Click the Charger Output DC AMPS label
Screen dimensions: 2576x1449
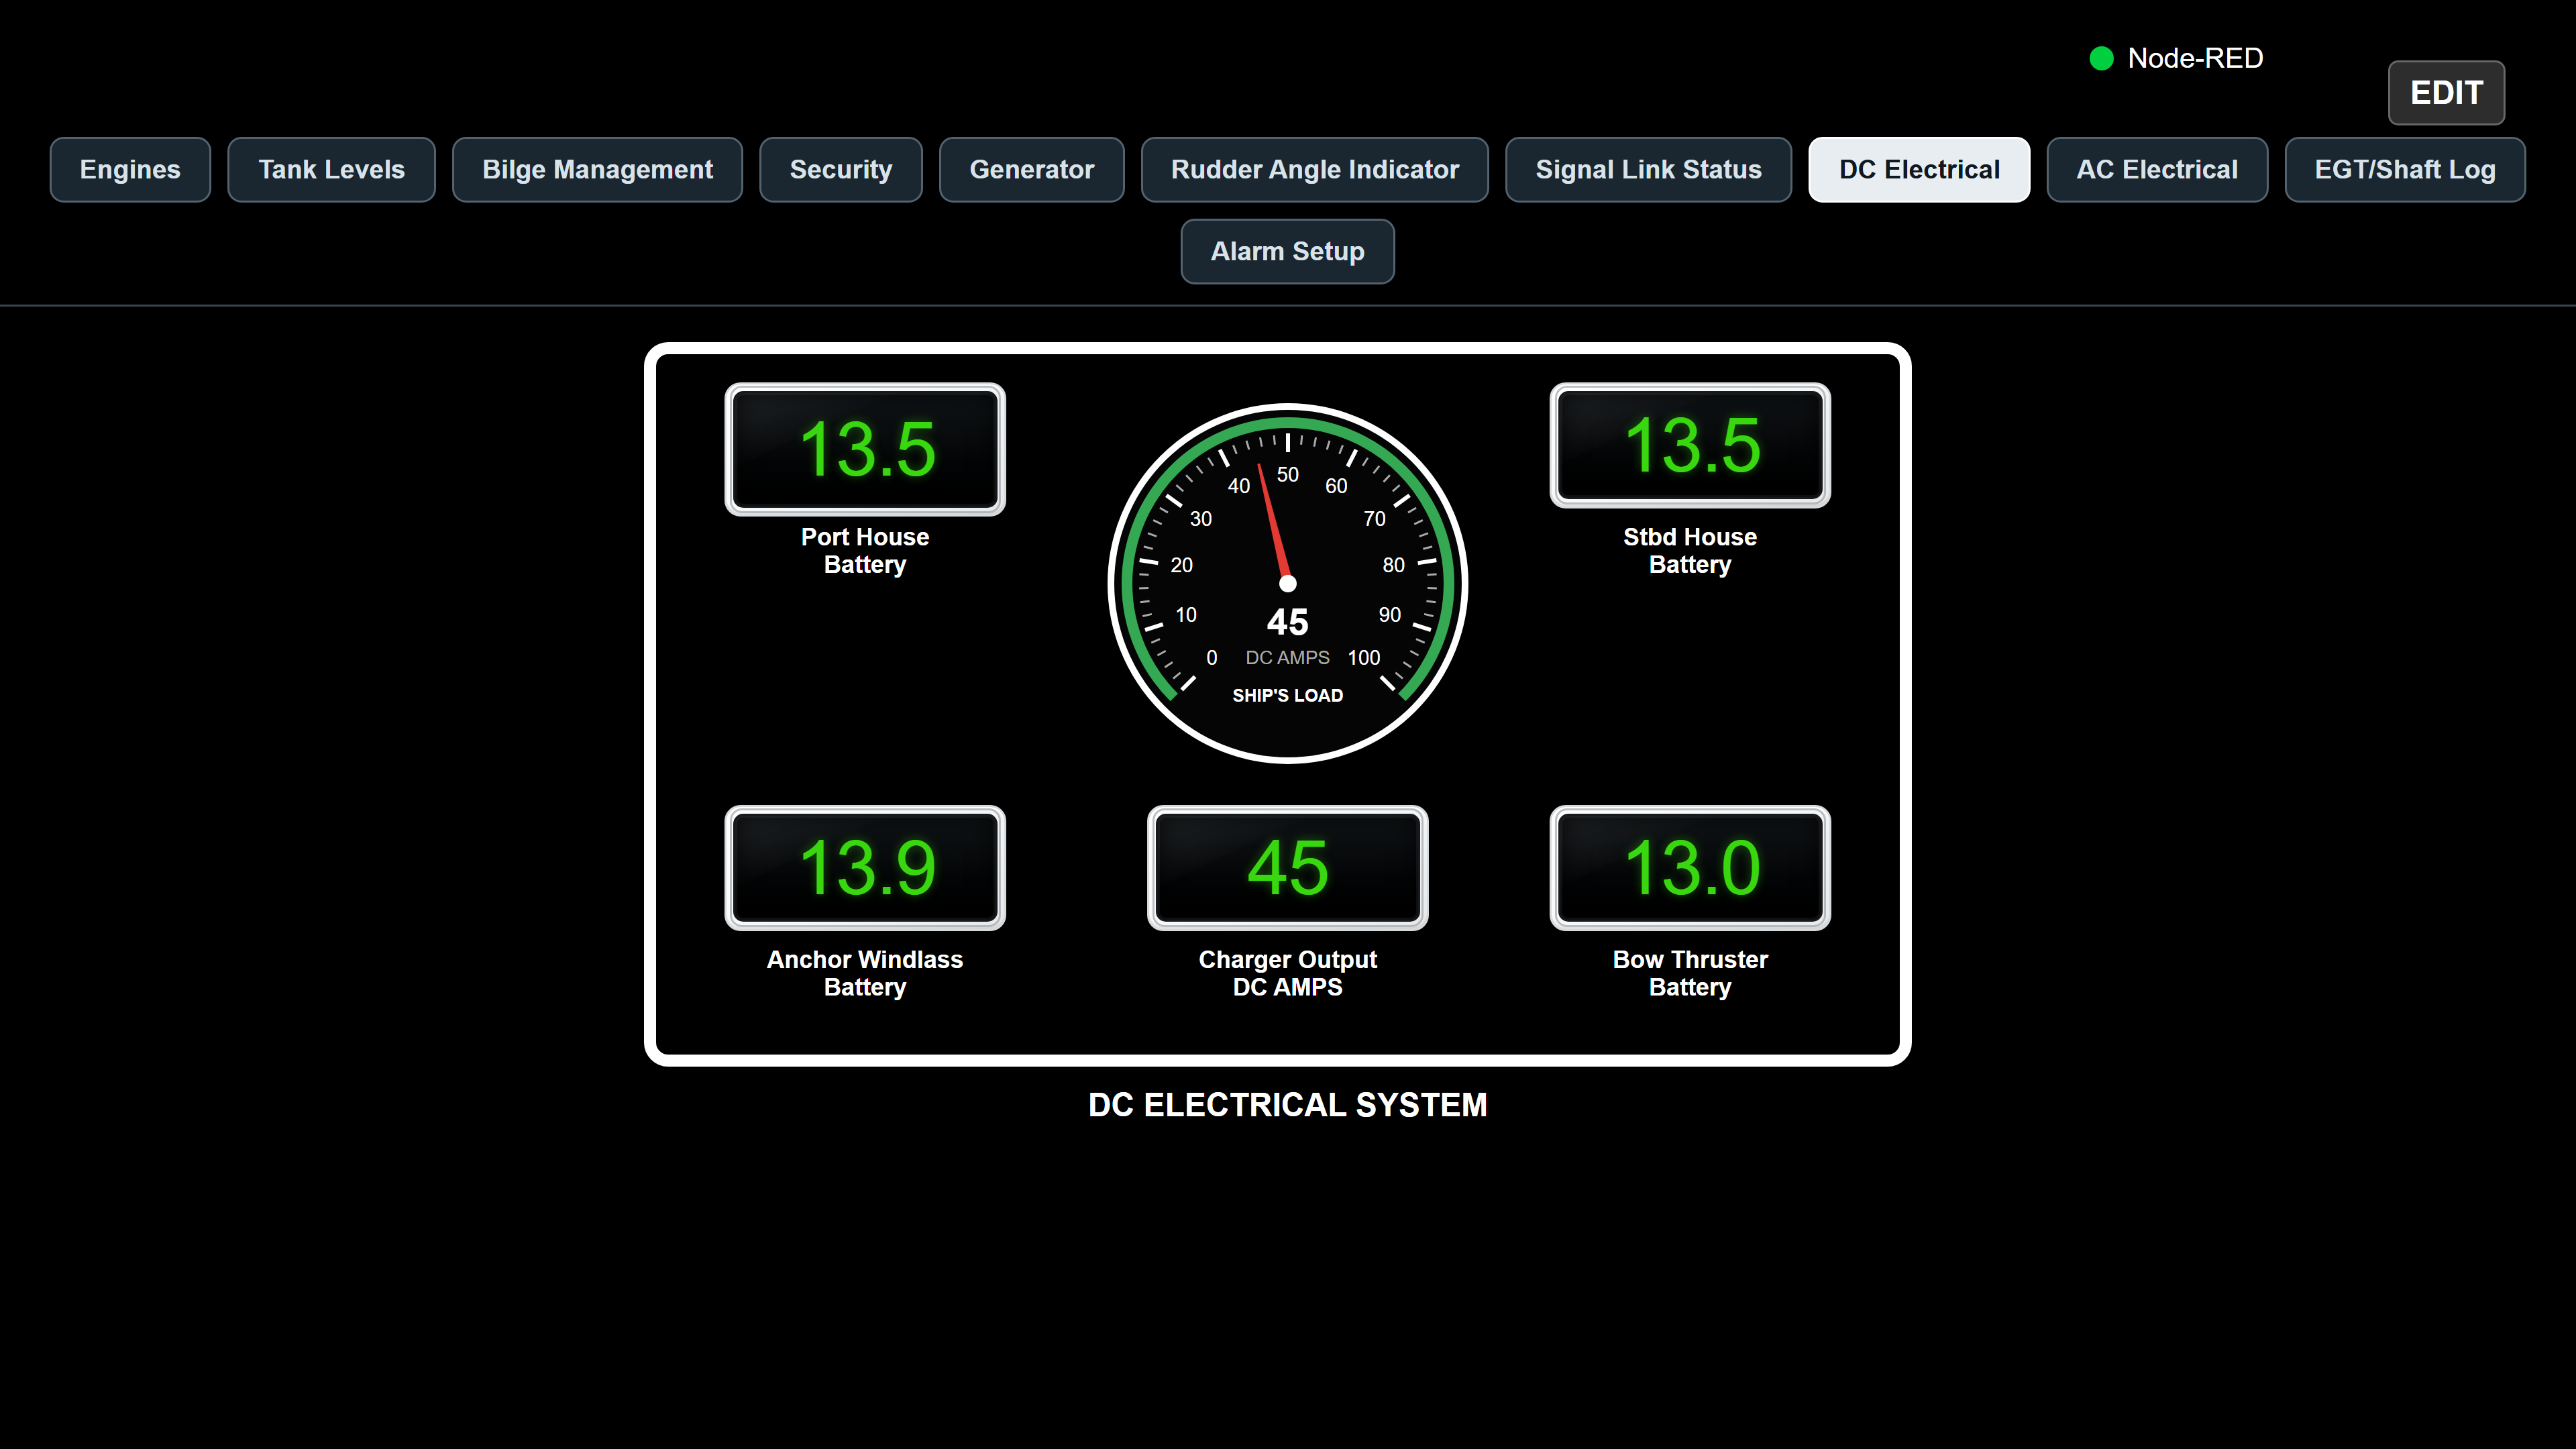pos(1288,974)
